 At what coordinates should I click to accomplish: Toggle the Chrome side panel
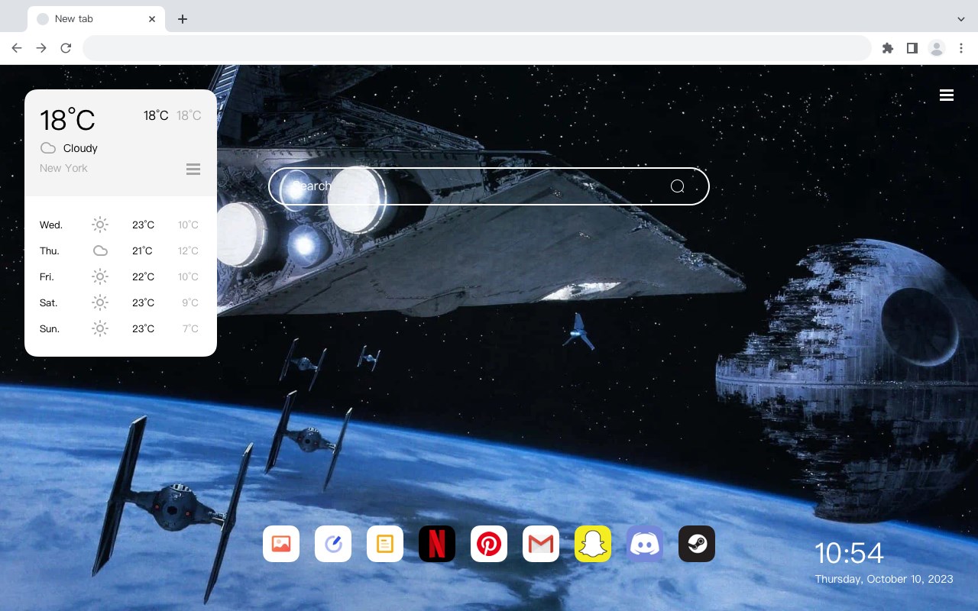coord(912,48)
